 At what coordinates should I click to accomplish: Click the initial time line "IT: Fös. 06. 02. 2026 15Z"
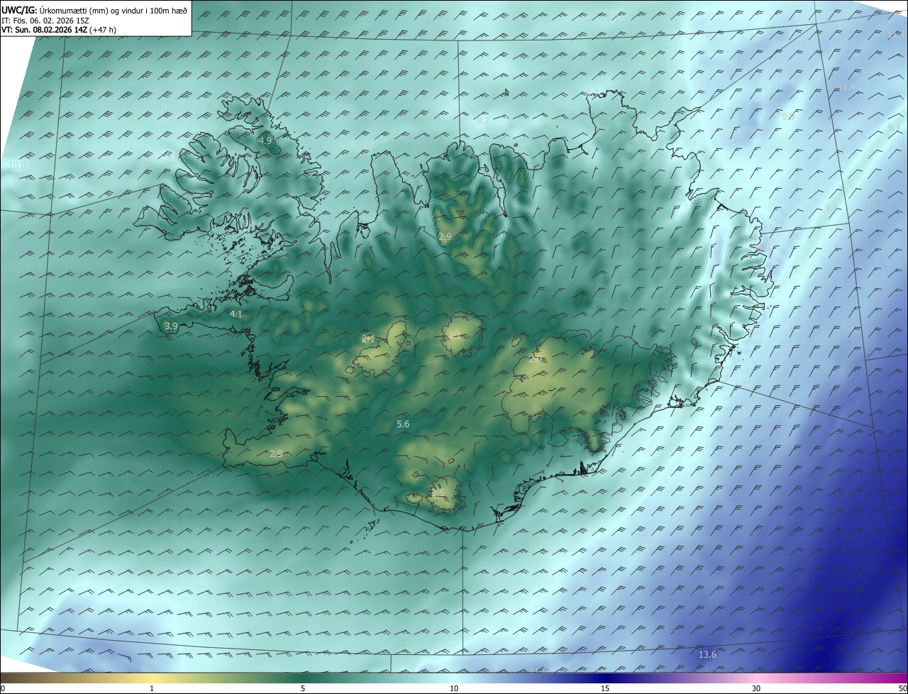(x=45, y=21)
